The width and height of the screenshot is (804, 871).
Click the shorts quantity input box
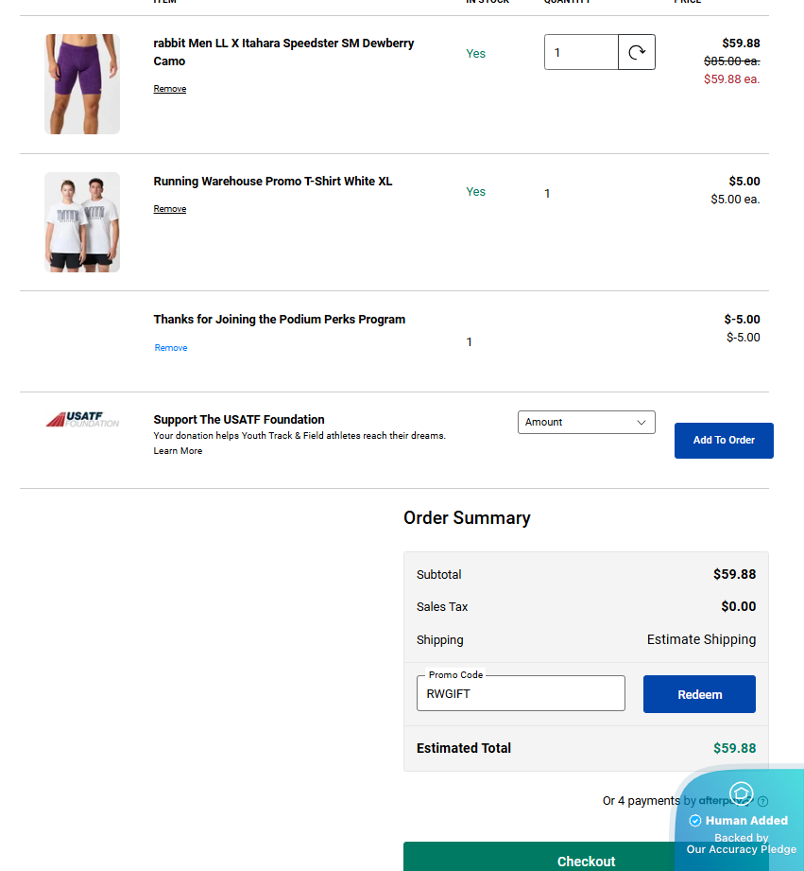coord(581,53)
